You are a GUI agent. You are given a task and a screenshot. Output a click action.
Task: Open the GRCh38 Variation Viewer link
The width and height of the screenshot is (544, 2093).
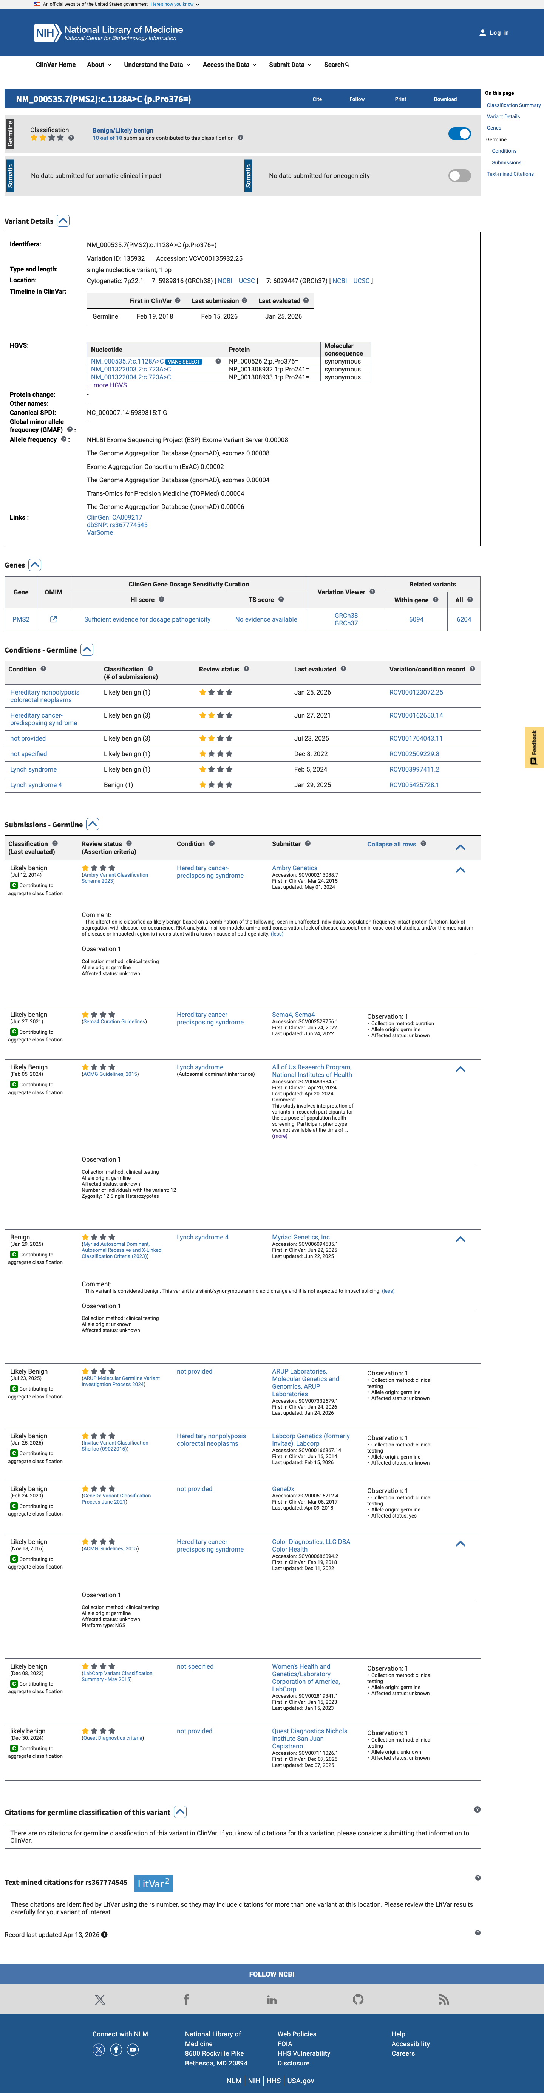tap(346, 615)
